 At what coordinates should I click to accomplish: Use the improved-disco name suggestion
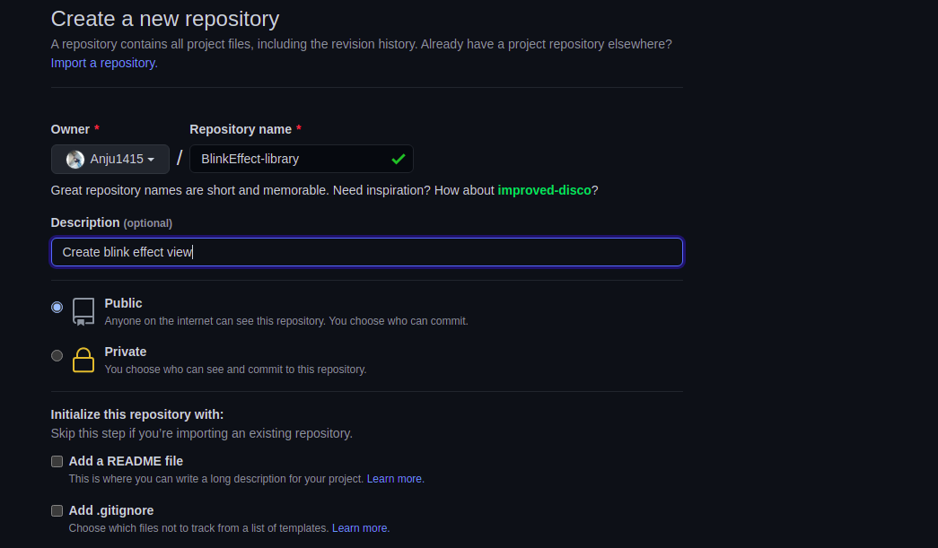(544, 190)
